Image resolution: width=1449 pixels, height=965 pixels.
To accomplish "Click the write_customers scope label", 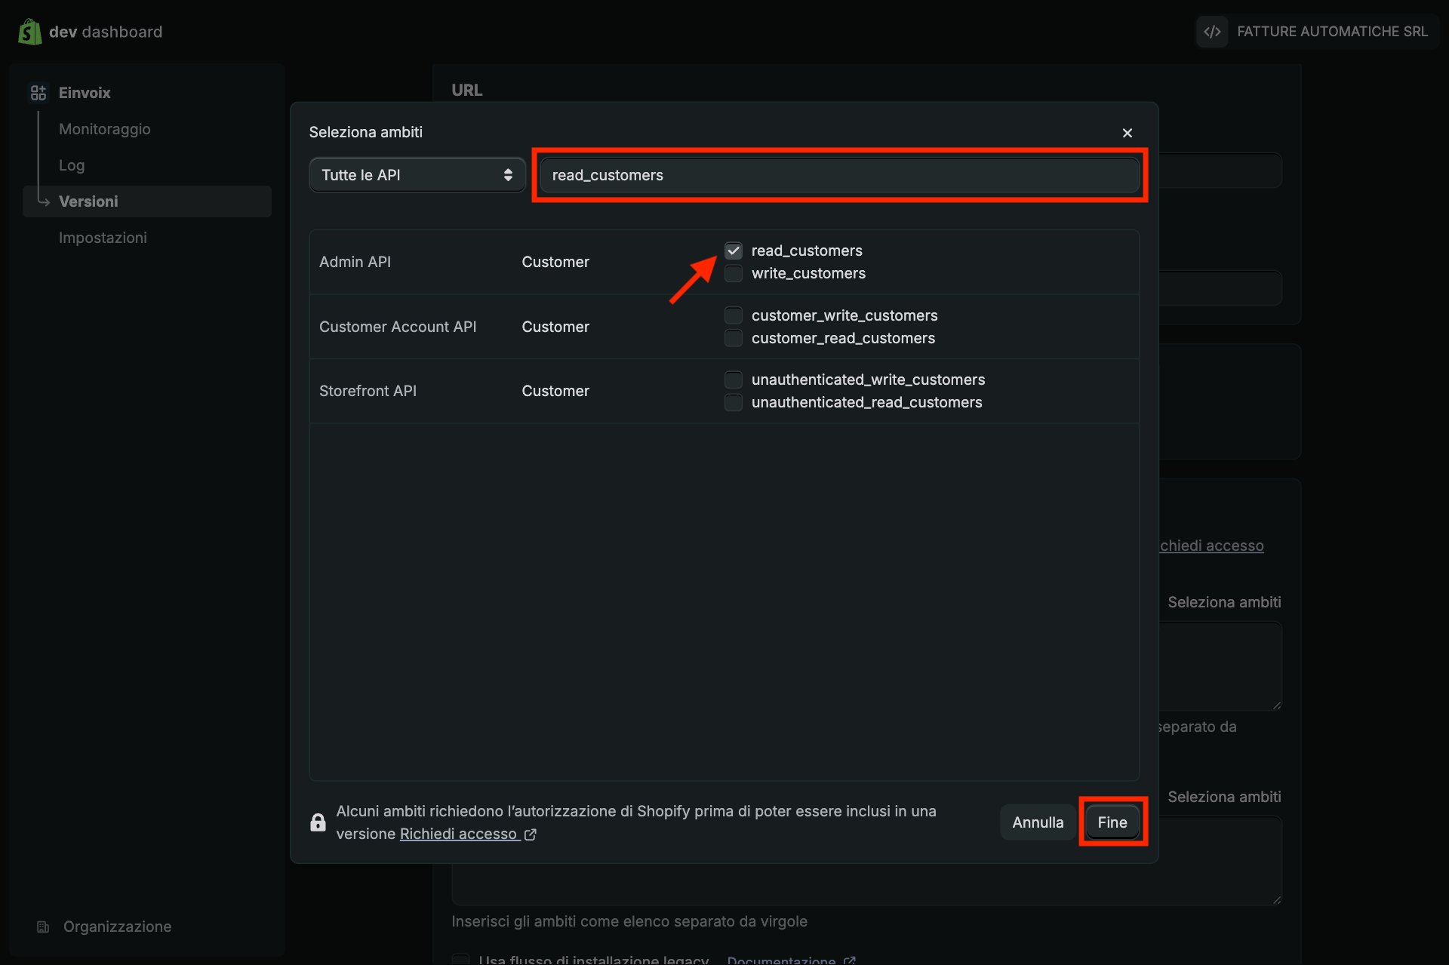I will tap(808, 273).
